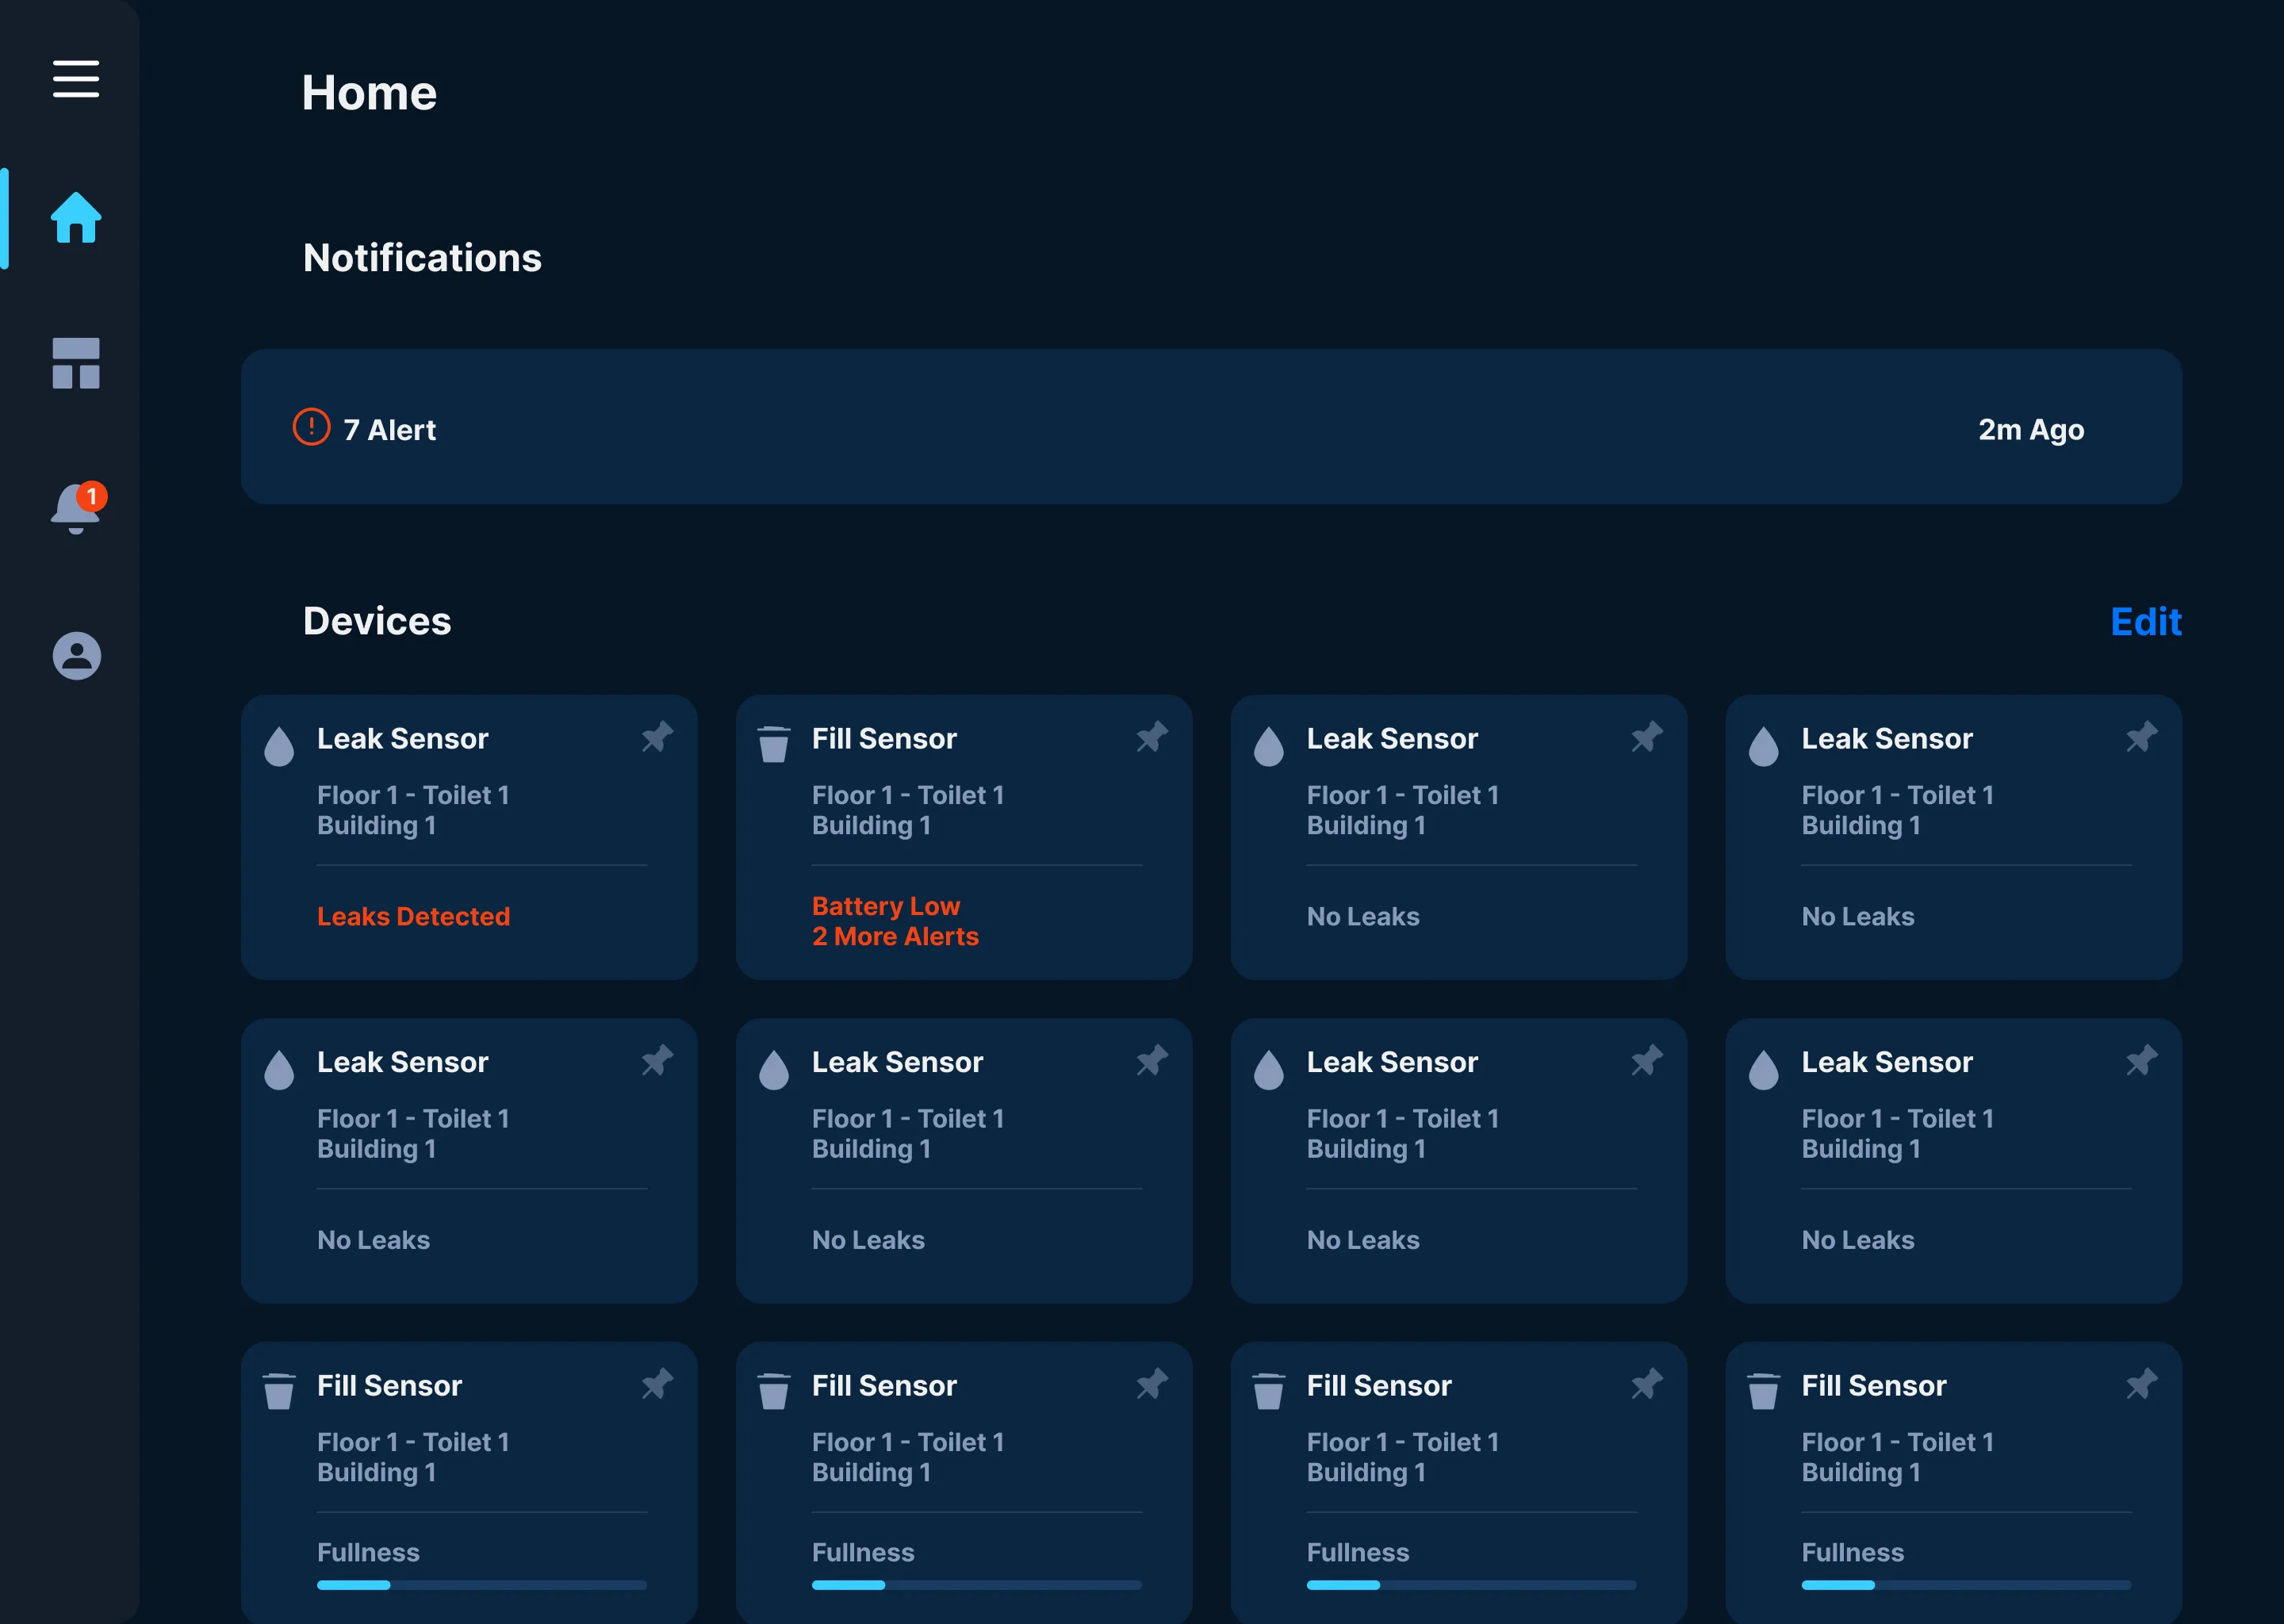Click the Fullness bar on the bottom row's second card

coord(977,1585)
